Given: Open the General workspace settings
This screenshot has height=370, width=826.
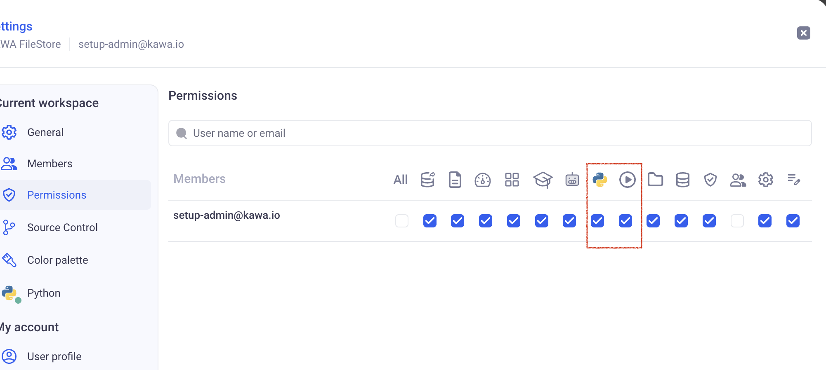Looking at the screenshot, I should click(x=45, y=132).
